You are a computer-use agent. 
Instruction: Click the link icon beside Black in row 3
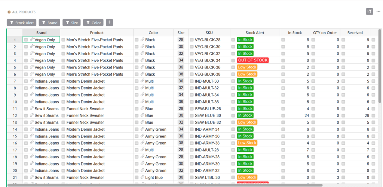[x=142, y=53]
